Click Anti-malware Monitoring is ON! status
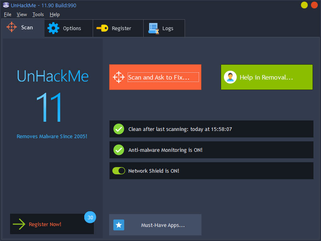The image size is (321, 241). point(211,150)
